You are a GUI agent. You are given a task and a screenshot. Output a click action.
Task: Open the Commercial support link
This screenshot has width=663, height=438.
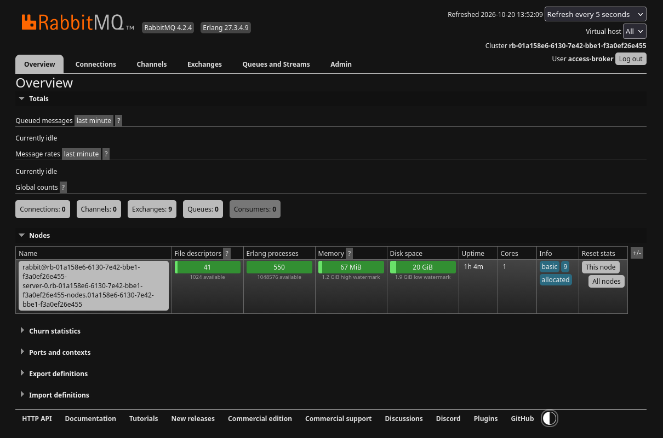338,419
